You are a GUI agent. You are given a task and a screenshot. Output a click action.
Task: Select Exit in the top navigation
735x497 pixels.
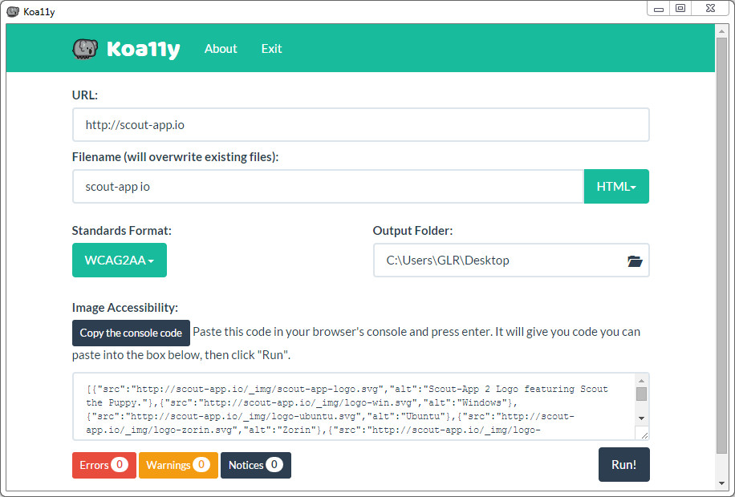[271, 49]
